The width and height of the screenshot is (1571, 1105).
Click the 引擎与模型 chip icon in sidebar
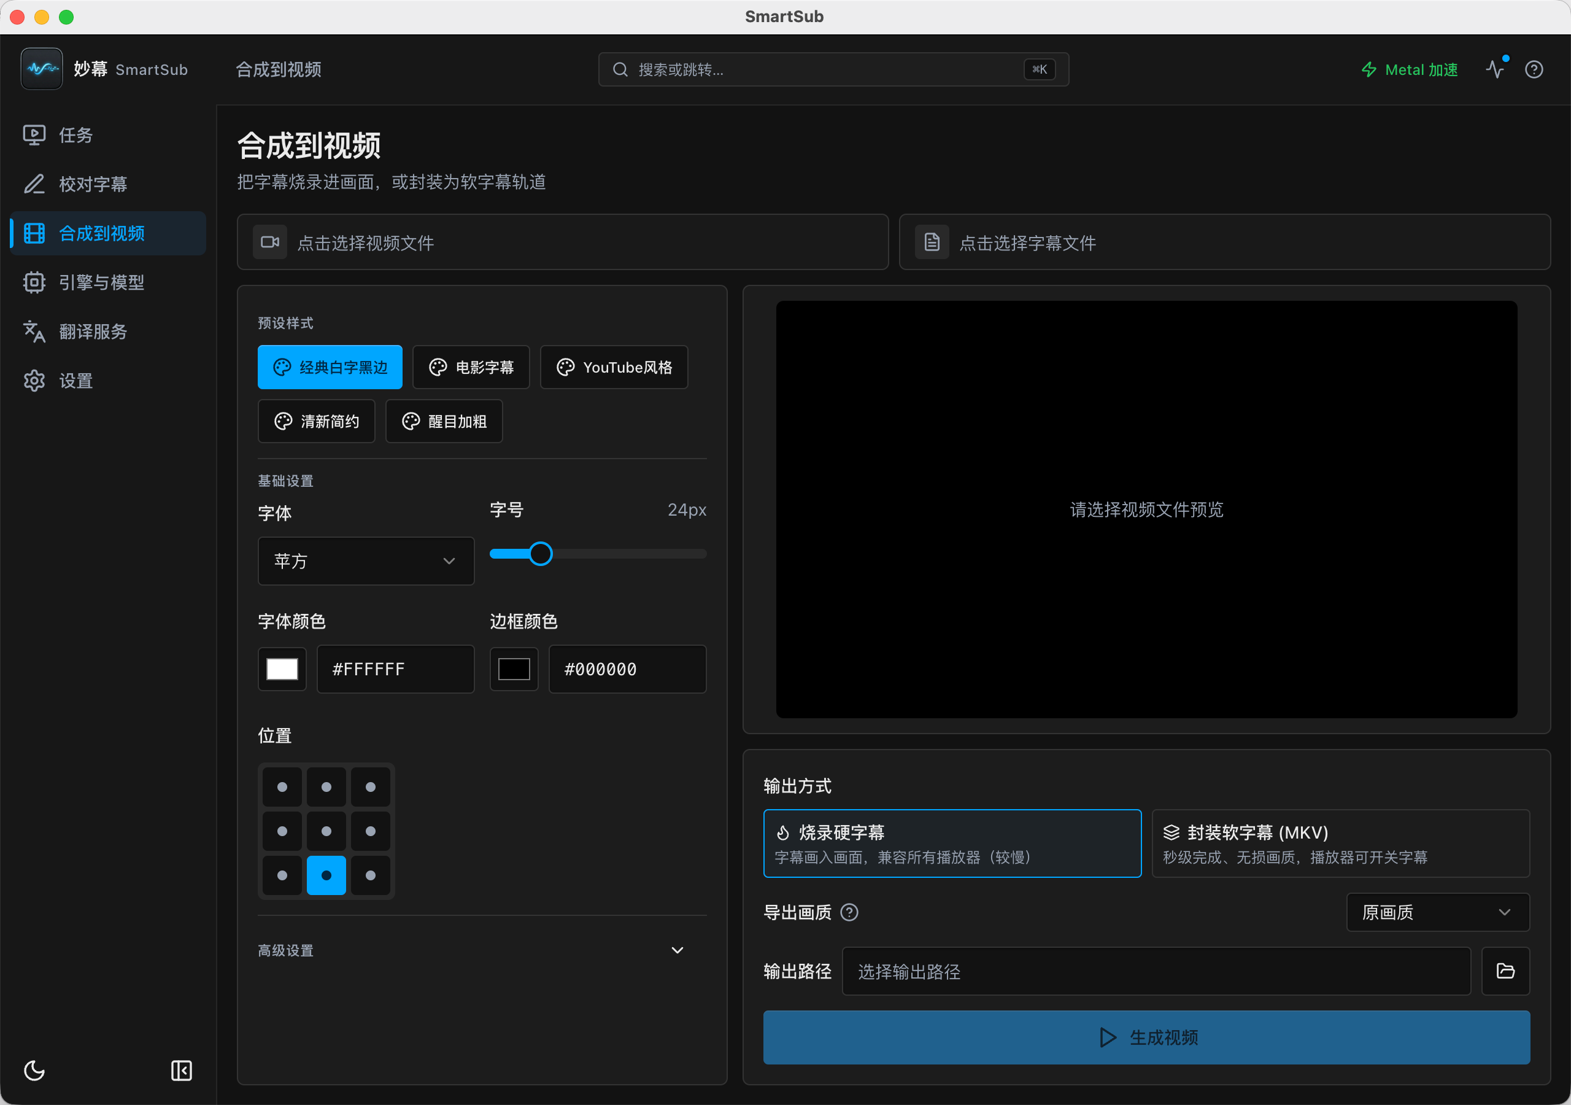click(34, 282)
